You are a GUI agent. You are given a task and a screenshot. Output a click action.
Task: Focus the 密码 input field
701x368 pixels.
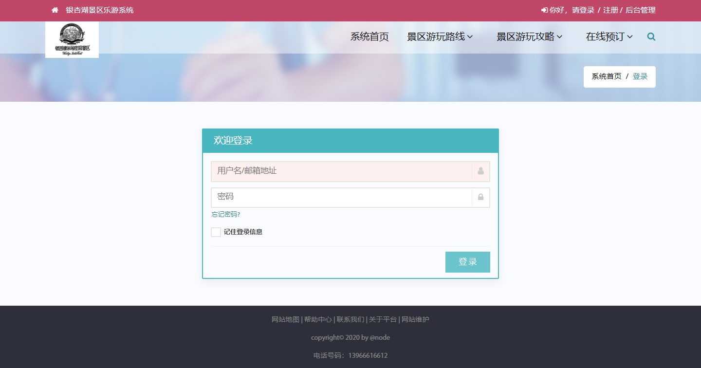click(x=341, y=197)
